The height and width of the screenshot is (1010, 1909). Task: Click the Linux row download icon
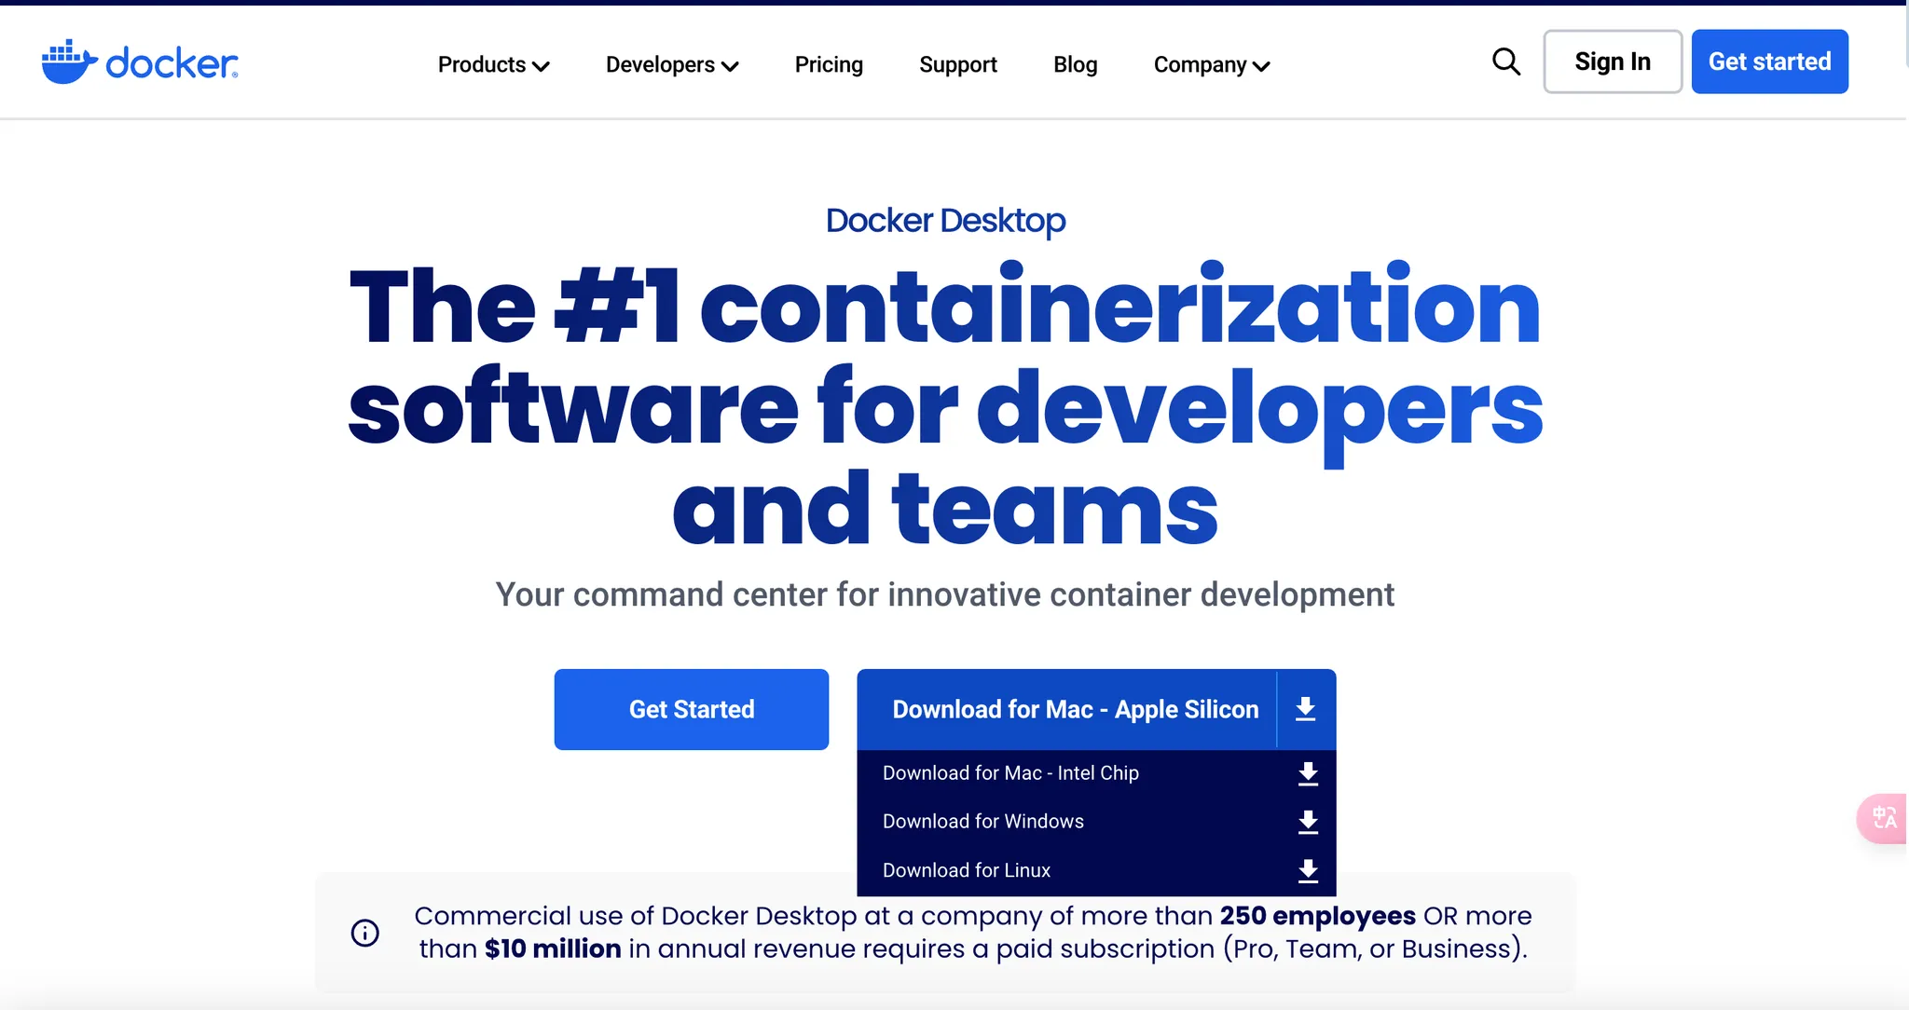[1308, 870]
